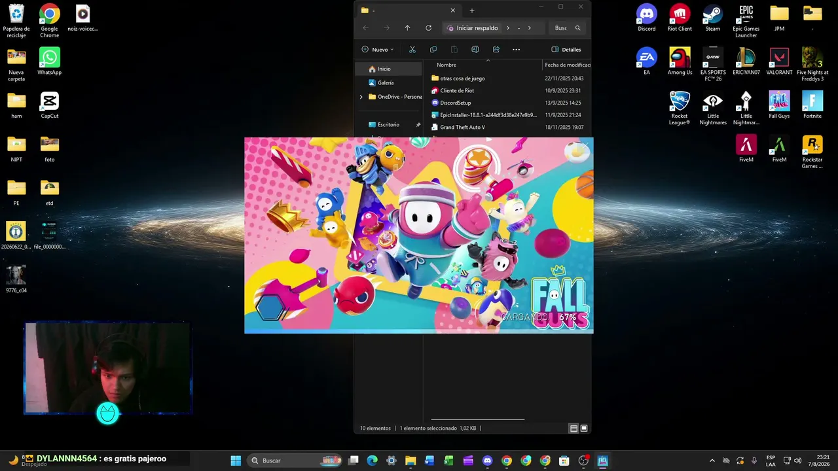This screenshot has width=838, height=471.
Task: Click the Copy icon in Explorer toolbar
Action: click(x=433, y=49)
